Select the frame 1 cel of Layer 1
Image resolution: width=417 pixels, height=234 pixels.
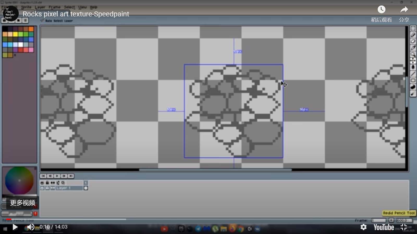[x=85, y=188]
